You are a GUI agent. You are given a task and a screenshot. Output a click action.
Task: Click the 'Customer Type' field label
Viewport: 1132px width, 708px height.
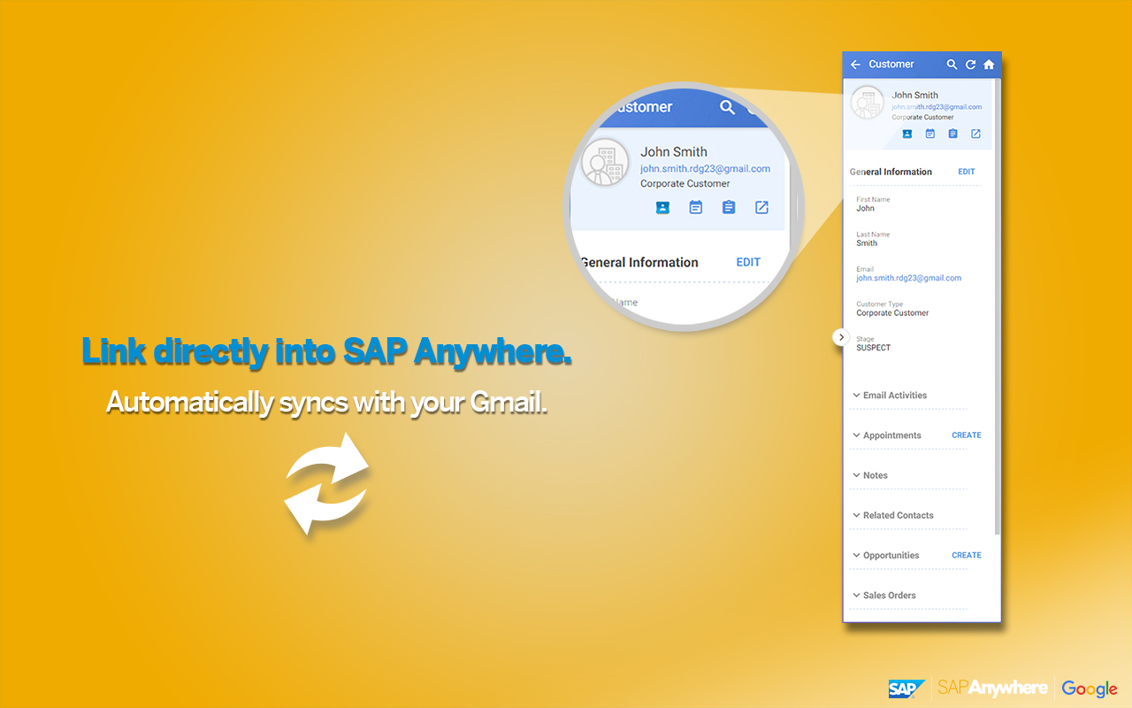click(x=879, y=304)
